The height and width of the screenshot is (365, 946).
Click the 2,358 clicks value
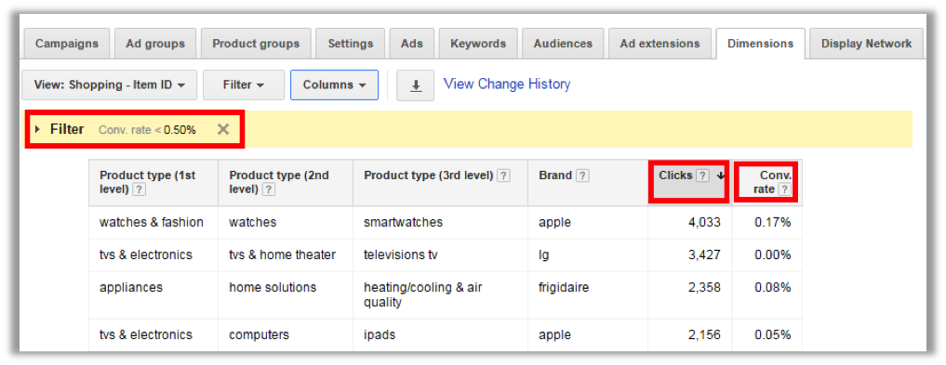[x=704, y=287]
